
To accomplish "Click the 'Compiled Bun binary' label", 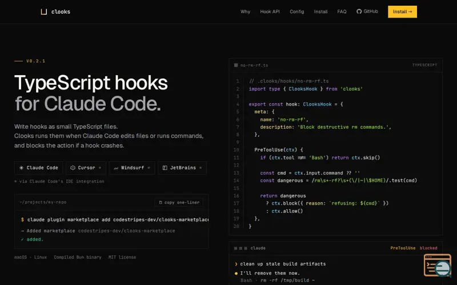I will (x=78, y=257).
